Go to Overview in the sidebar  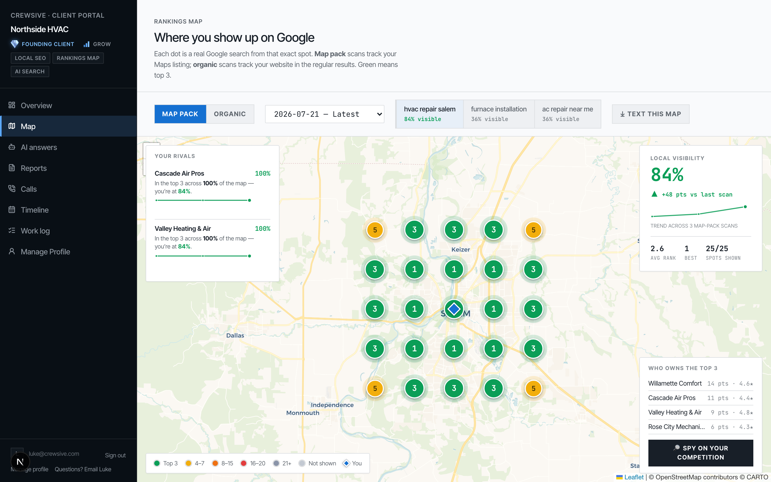[69, 105]
